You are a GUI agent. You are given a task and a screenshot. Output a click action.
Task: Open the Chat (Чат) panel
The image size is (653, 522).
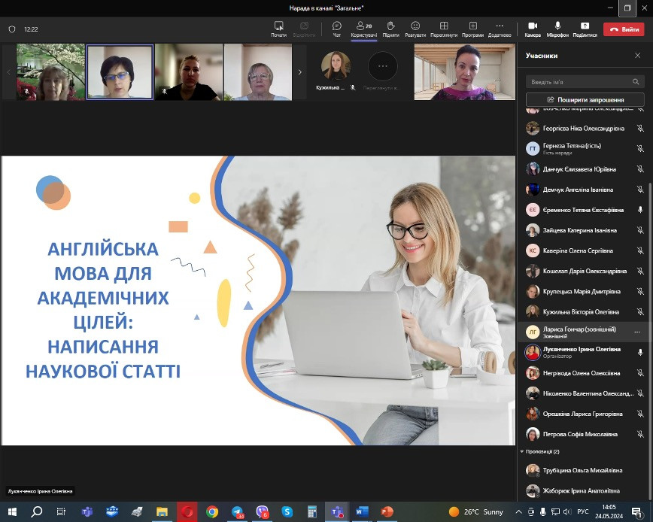[336, 26]
